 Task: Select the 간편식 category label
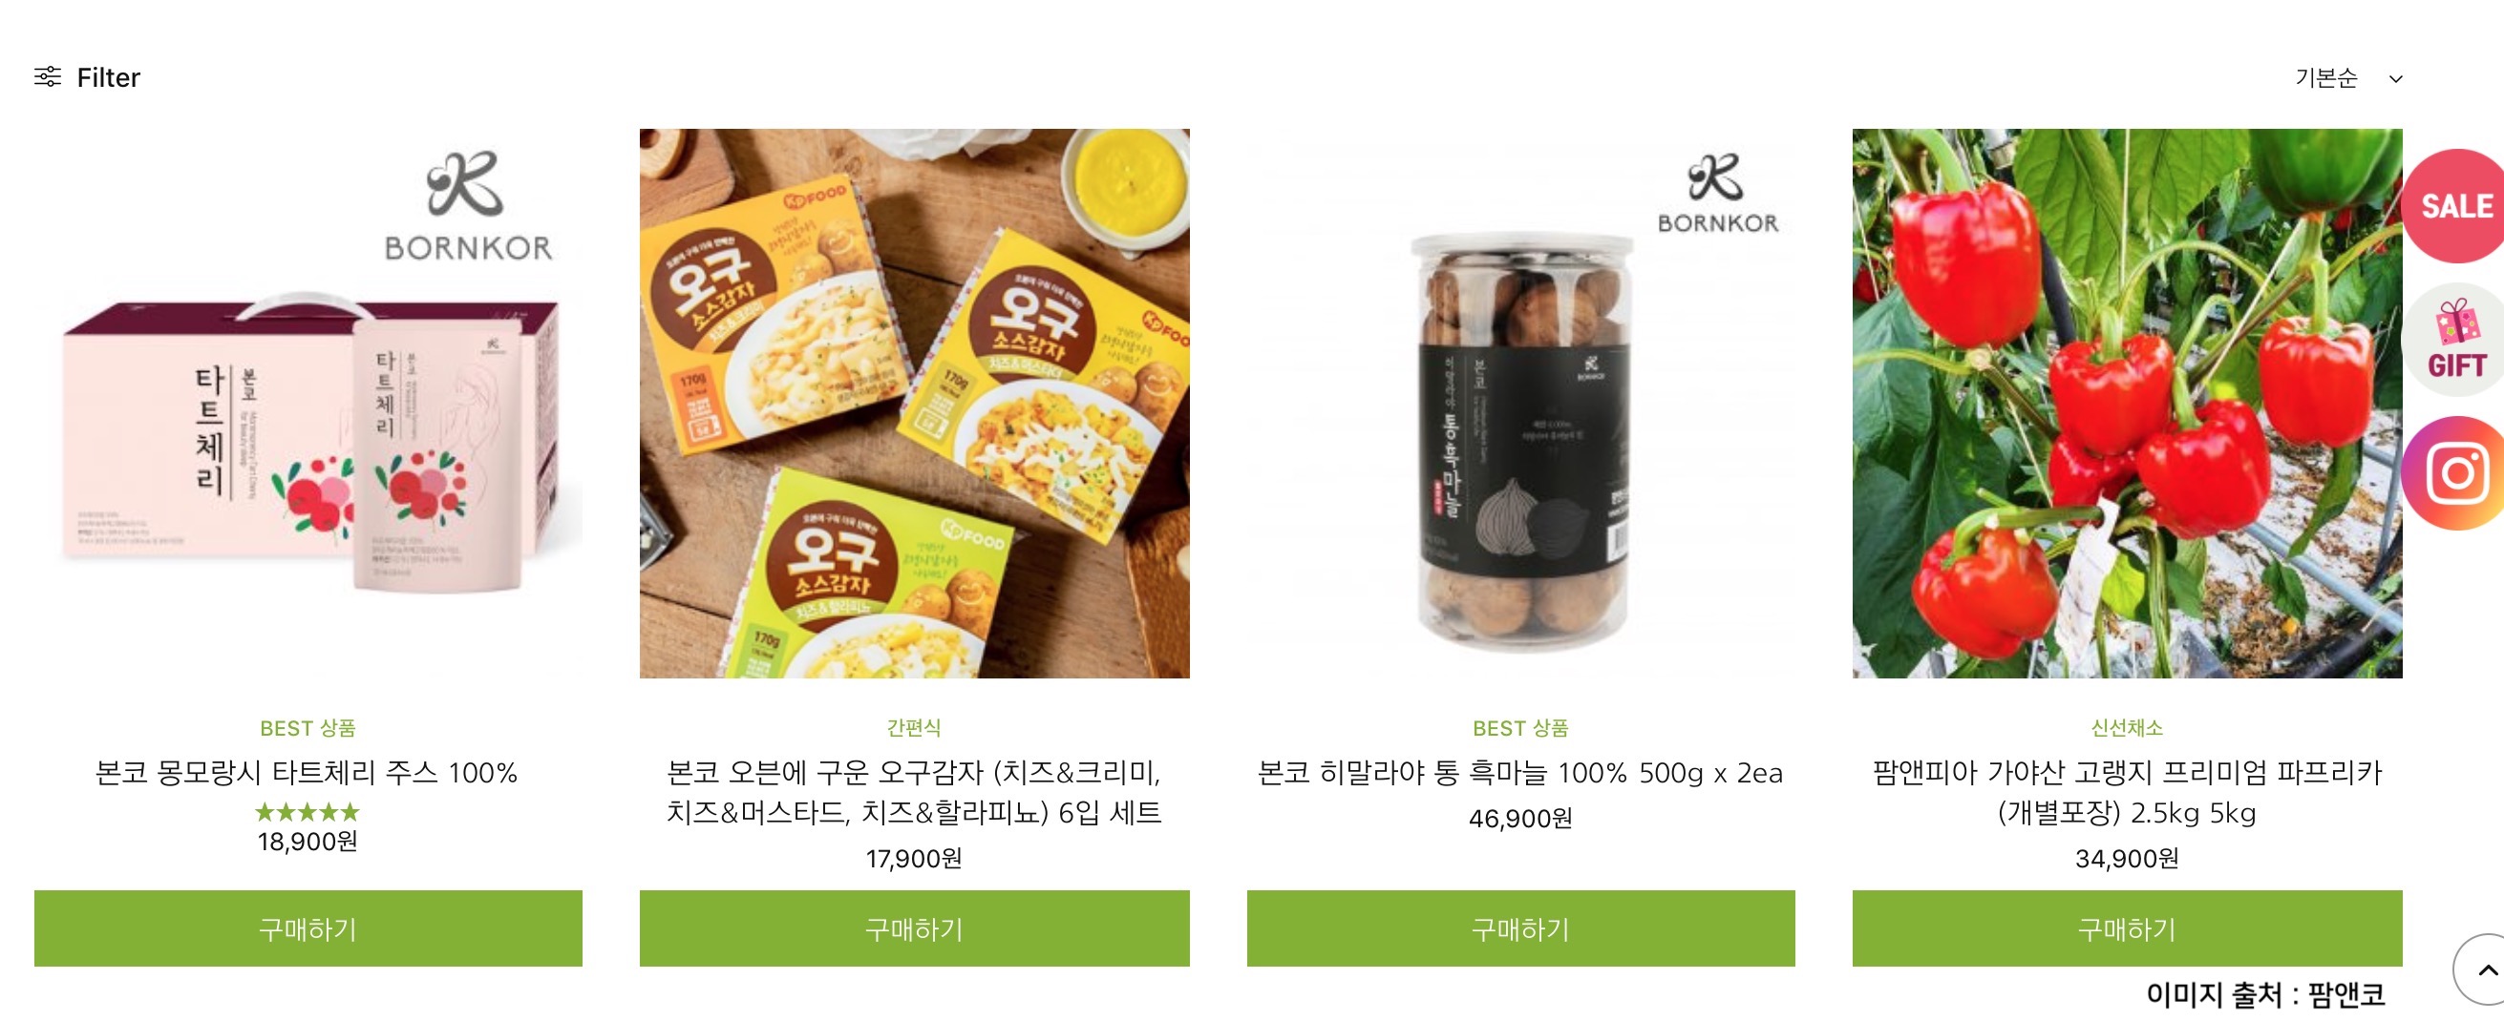[x=914, y=728]
